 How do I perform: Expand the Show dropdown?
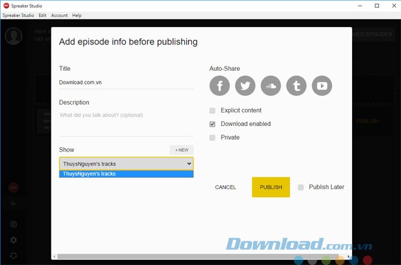coord(126,164)
